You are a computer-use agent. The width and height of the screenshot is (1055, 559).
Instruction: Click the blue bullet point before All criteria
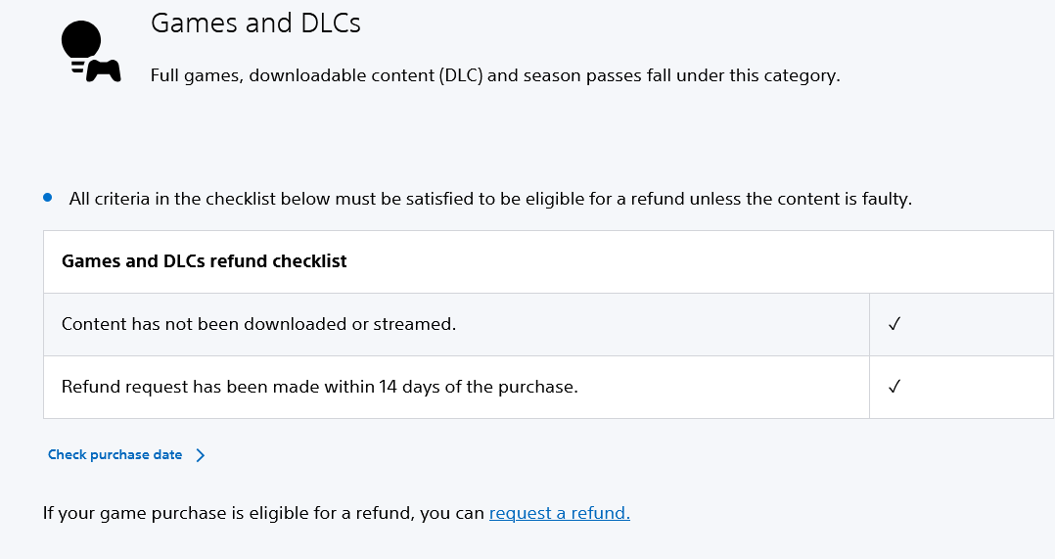(48, 198)
